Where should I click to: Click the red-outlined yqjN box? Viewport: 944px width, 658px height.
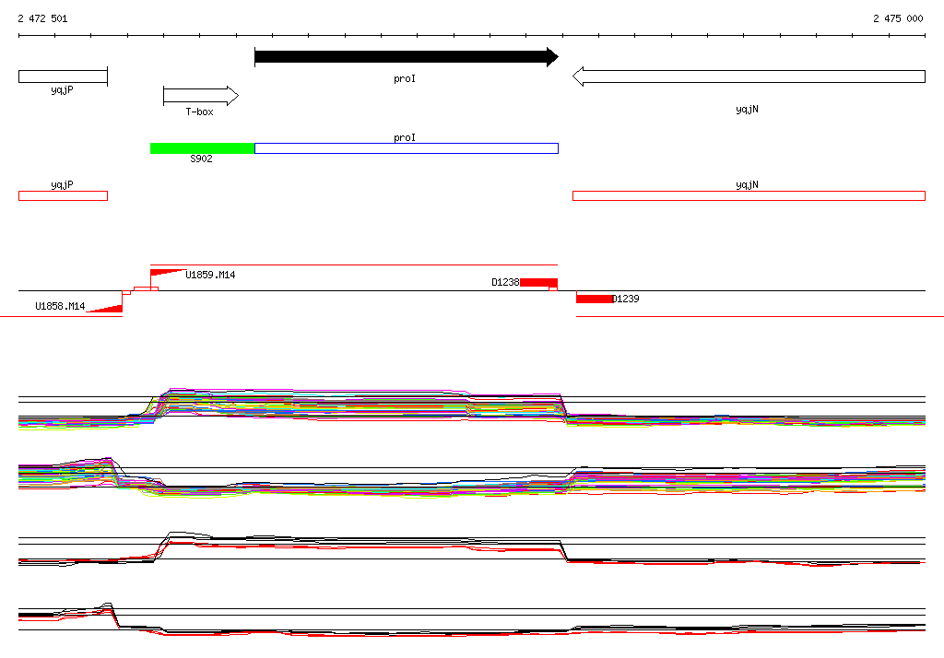click(x=749, y=195)
